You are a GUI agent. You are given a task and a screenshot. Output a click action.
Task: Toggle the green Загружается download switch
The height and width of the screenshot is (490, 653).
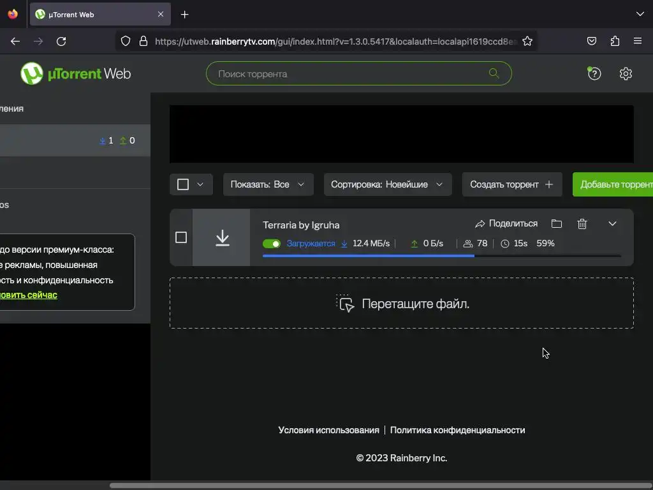(x=272, y=244)
